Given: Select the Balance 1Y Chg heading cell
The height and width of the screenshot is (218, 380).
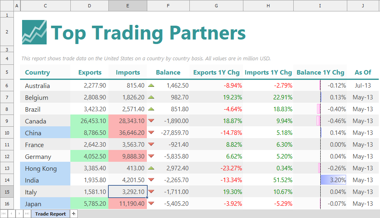Looking at the screenshot, I should pyautogui.click(x=320, y=73).
